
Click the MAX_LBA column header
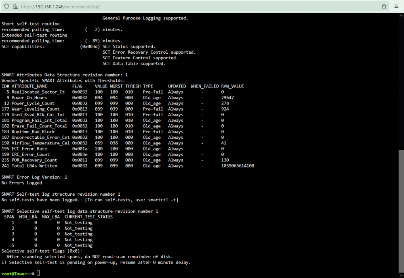(x=50, y=217)
